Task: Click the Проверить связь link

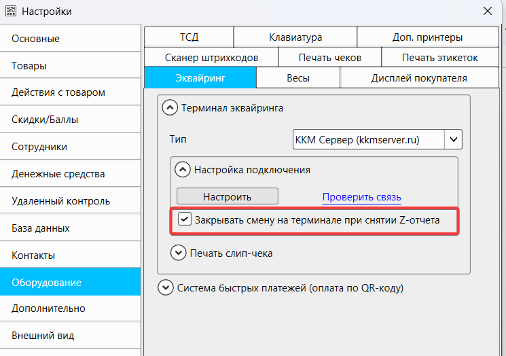Action: pos(362,197)
